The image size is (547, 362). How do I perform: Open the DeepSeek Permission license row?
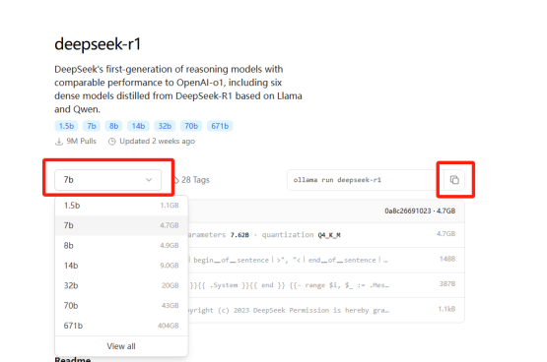click(x=326, y=310)
